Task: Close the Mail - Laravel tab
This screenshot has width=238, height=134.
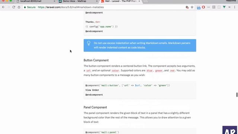Action: 139,1
